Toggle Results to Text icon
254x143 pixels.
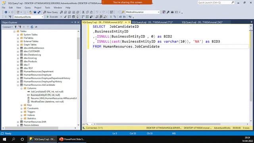[97, 17]
